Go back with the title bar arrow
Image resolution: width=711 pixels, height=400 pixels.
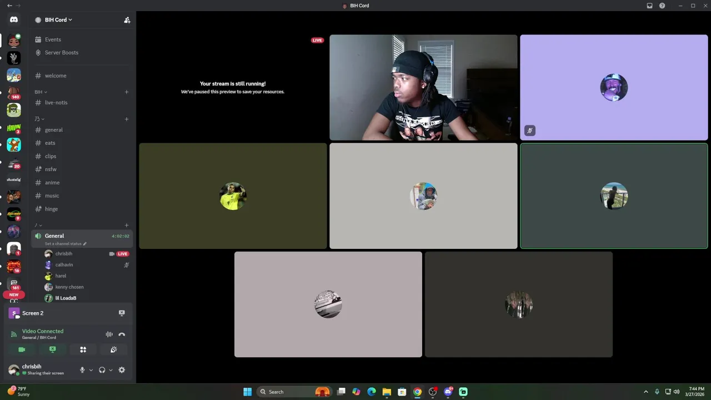click(9, 6)
